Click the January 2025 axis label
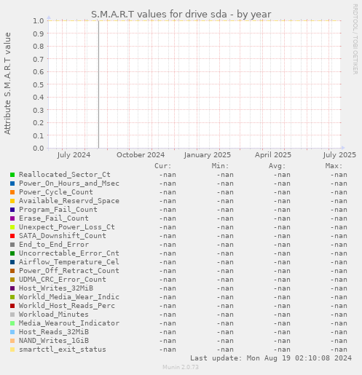Screen dimensions: 362x375 pos(208,155)
